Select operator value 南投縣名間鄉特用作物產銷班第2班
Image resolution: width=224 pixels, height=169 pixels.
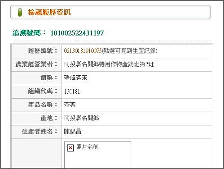109,64
